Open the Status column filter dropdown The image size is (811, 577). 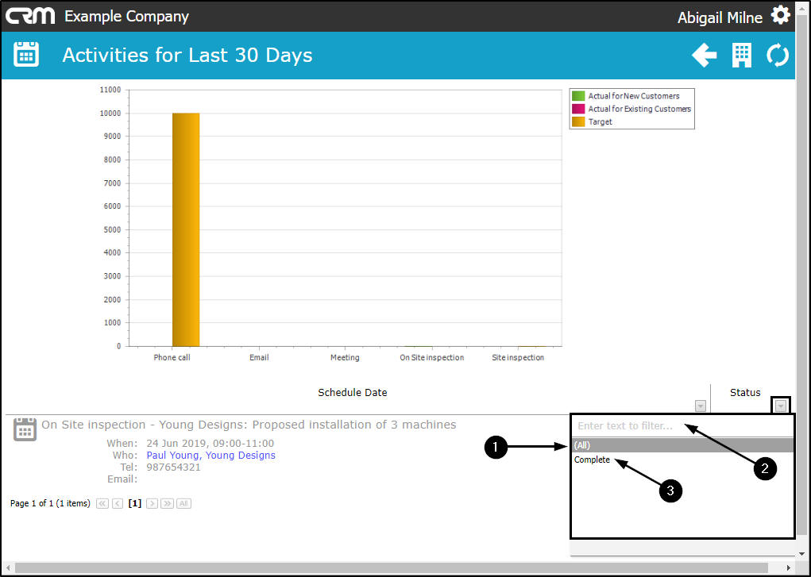[781, 406]
